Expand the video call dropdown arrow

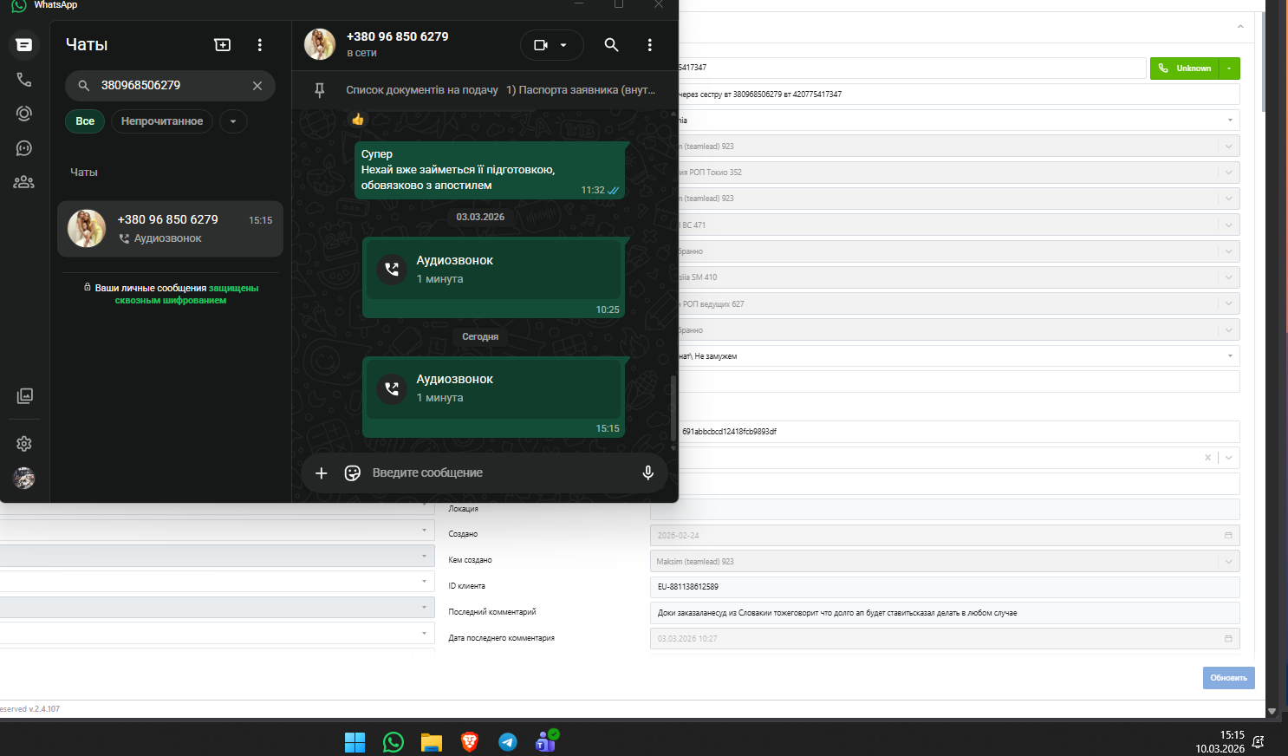[564, 45]
